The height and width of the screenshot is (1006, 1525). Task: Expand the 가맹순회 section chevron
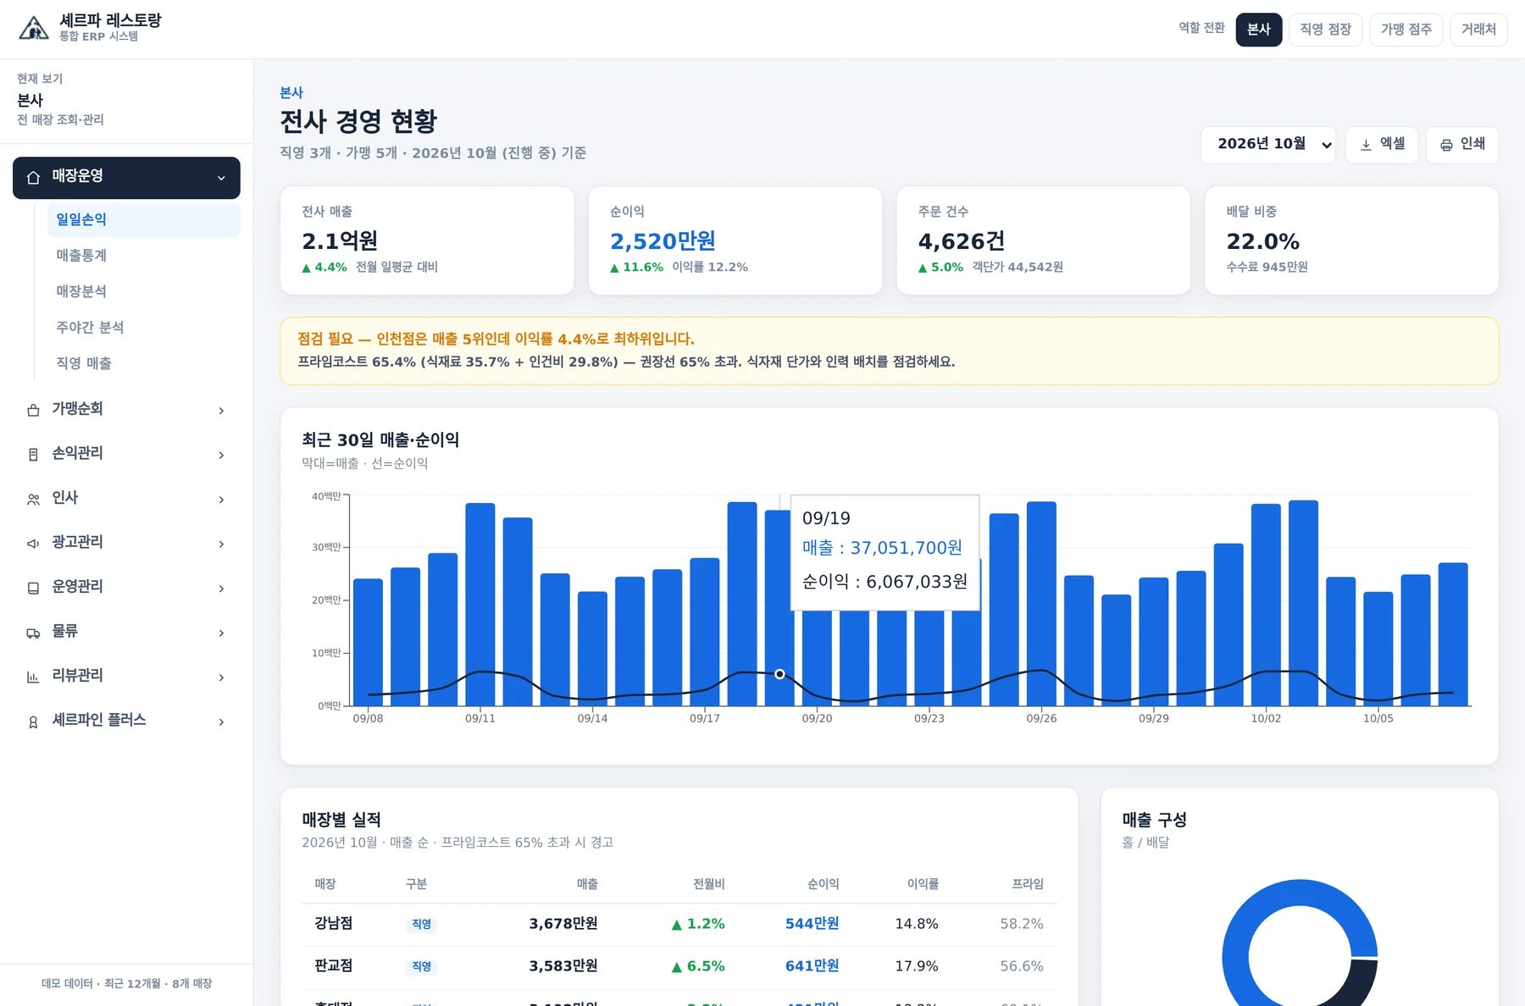click(x=221, y=411)
